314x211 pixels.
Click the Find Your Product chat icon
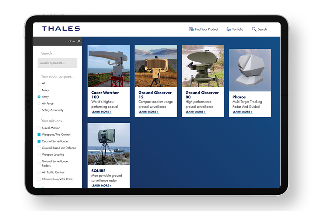click(x=191, y=29)
